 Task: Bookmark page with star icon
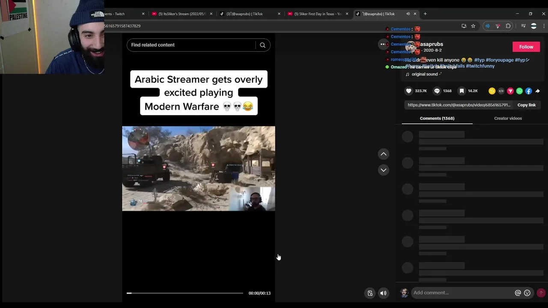point(473,26)
